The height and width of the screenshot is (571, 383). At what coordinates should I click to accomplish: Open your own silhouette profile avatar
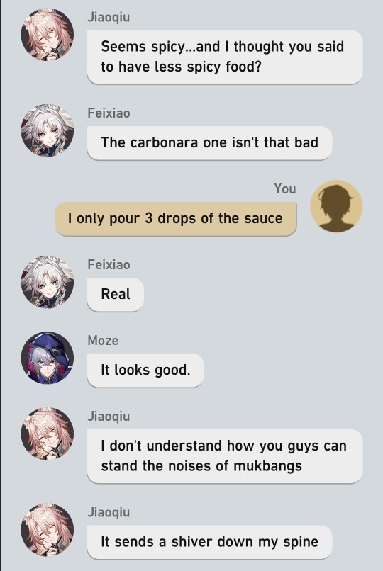[x=336, y=206]
